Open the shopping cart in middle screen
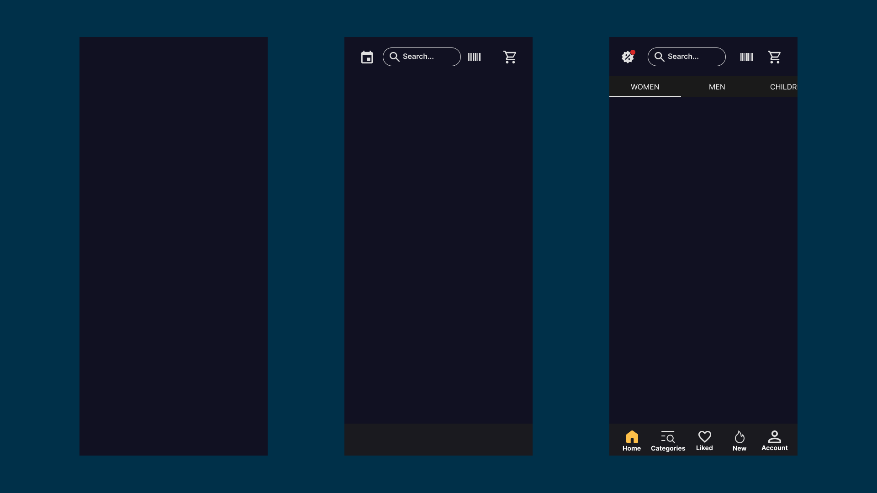 [510, 57]
